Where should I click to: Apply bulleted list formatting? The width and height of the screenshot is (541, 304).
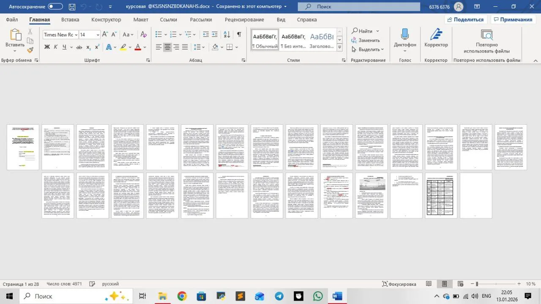point(158,35)
